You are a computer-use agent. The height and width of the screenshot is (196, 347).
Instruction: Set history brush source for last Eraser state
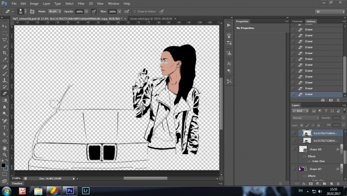[293, 94]
